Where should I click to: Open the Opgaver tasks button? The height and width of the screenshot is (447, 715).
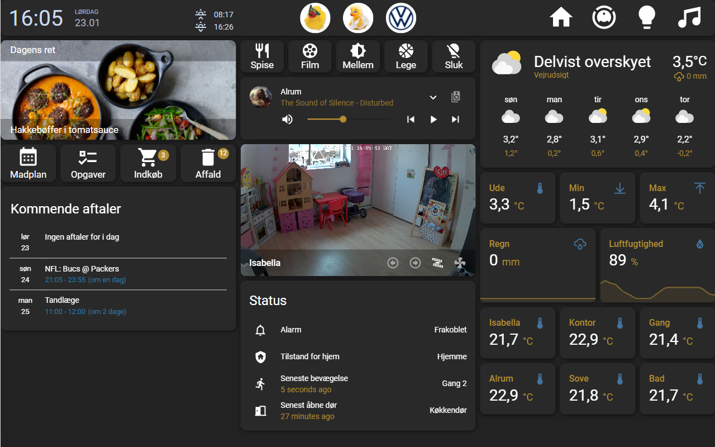pos(88,163)
